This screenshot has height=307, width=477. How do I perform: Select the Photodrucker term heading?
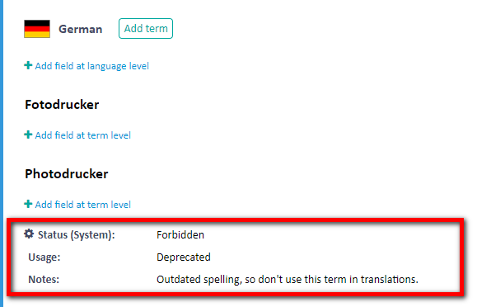tap(67, 174)
